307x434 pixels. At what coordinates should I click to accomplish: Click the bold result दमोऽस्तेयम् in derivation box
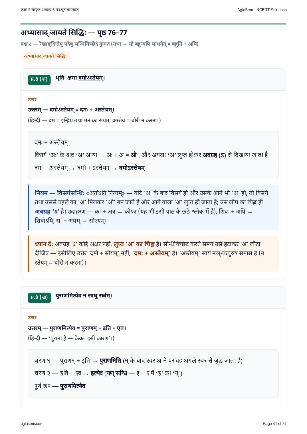click(132, 168)
